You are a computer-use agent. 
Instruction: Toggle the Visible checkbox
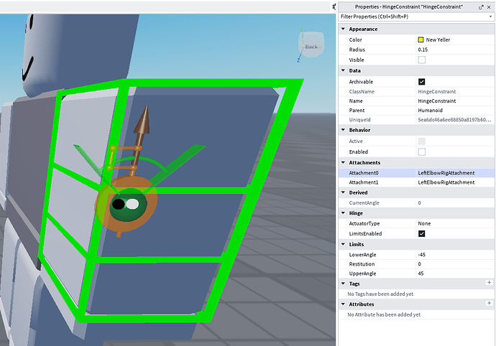point(422,60)
